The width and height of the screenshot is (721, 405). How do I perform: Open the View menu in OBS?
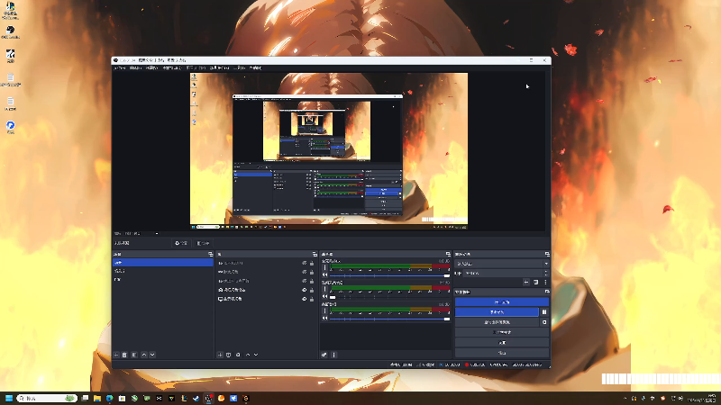(151, 67)
